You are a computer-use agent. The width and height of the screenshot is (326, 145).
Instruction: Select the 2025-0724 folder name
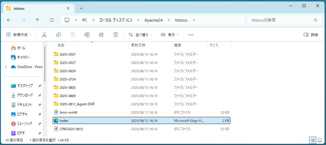click(x=67, y=79)
